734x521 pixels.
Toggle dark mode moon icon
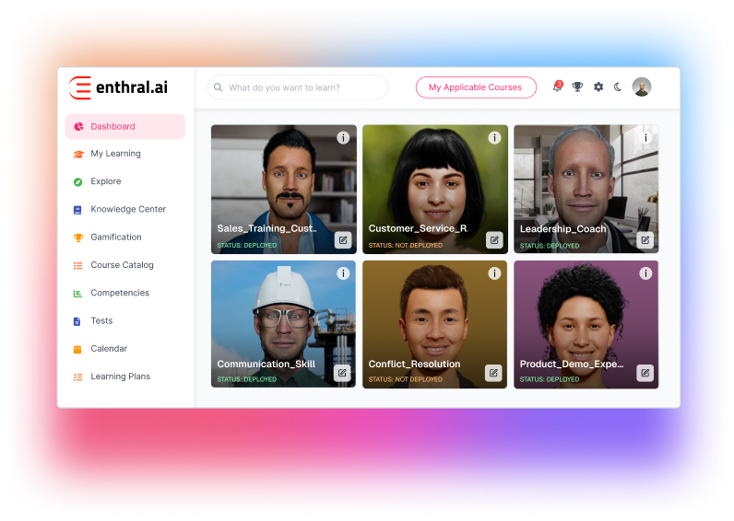click(619, 87)
